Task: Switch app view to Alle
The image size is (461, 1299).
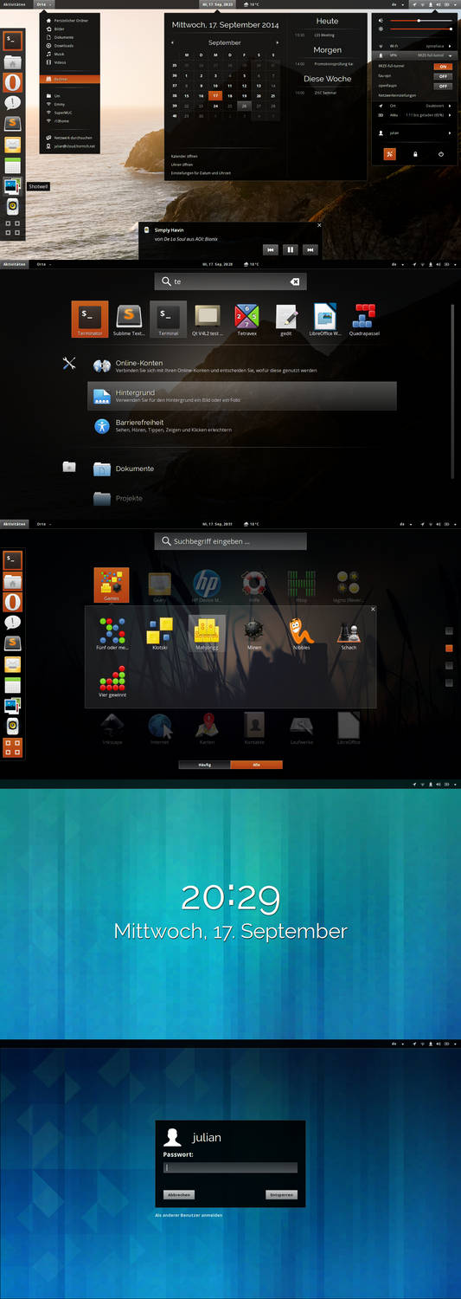Action: [x=257, y=765]
